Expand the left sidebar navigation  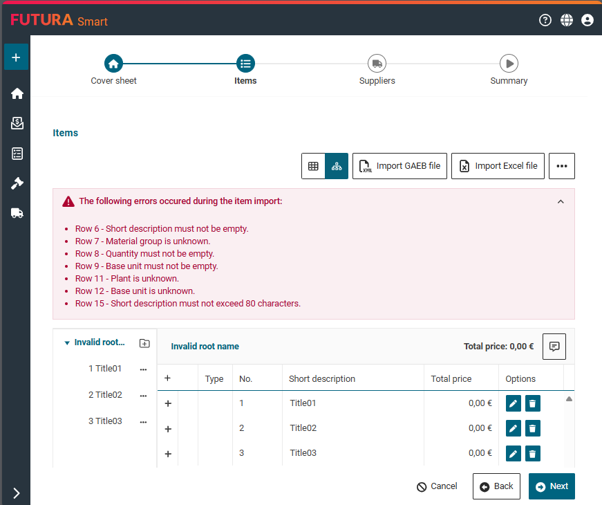17,493
